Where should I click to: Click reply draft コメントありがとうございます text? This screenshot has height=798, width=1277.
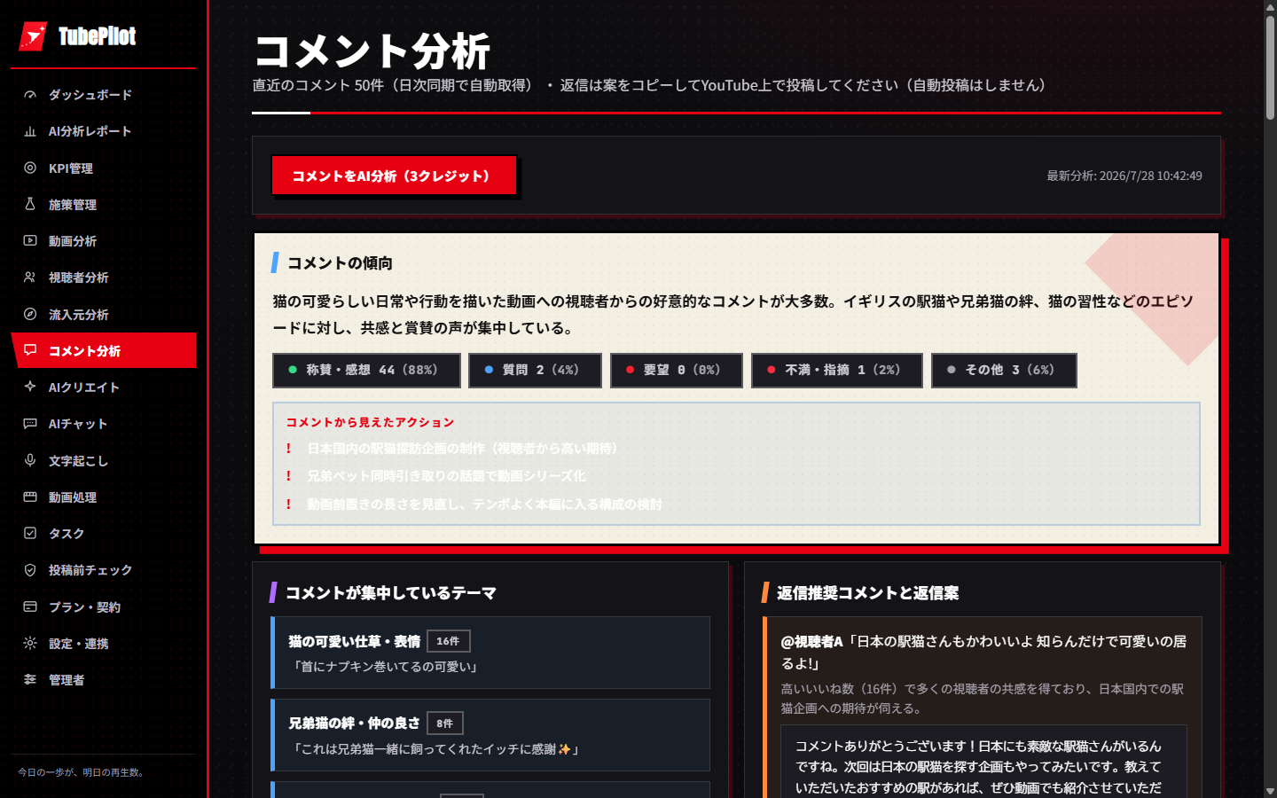(979, 767)
